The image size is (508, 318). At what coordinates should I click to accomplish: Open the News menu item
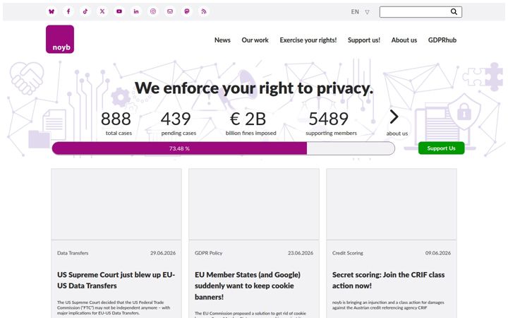pos(222,40)
